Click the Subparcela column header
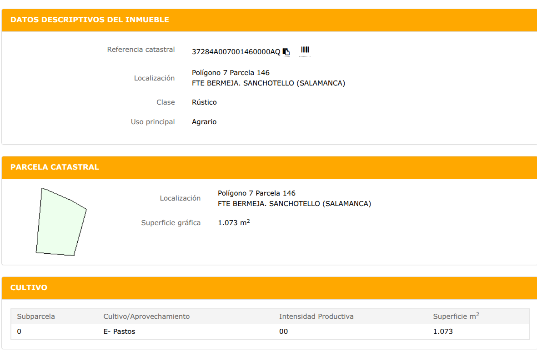537x352 pixels. (36, 317)
